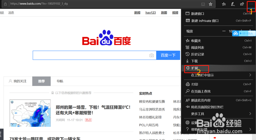Click the 热点 tag on news item
Image resolution: width=256 pixels, height=140 pixels.
click(88, 120)
